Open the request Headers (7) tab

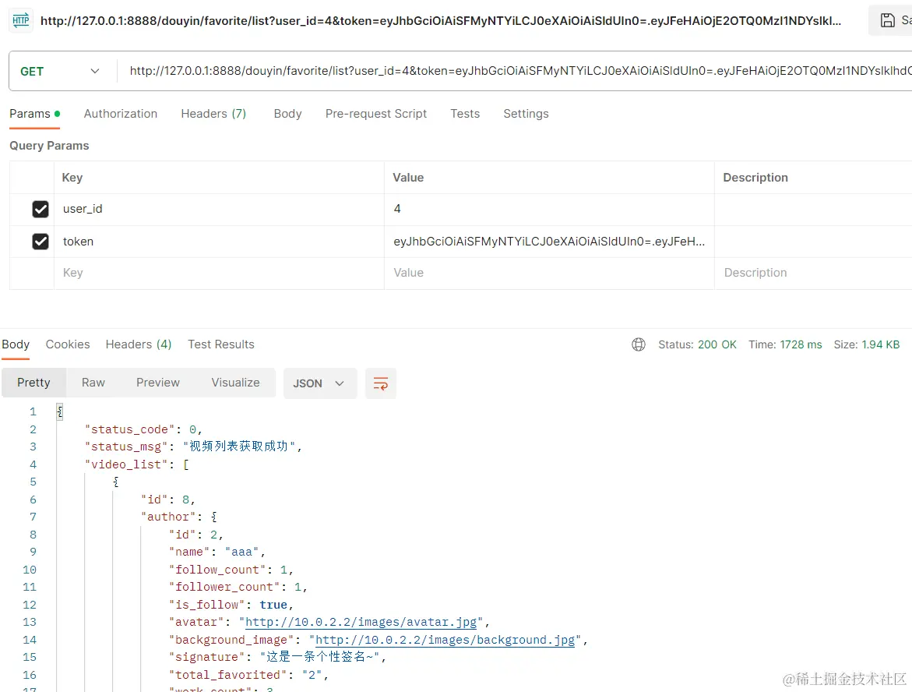coord(213,114)
